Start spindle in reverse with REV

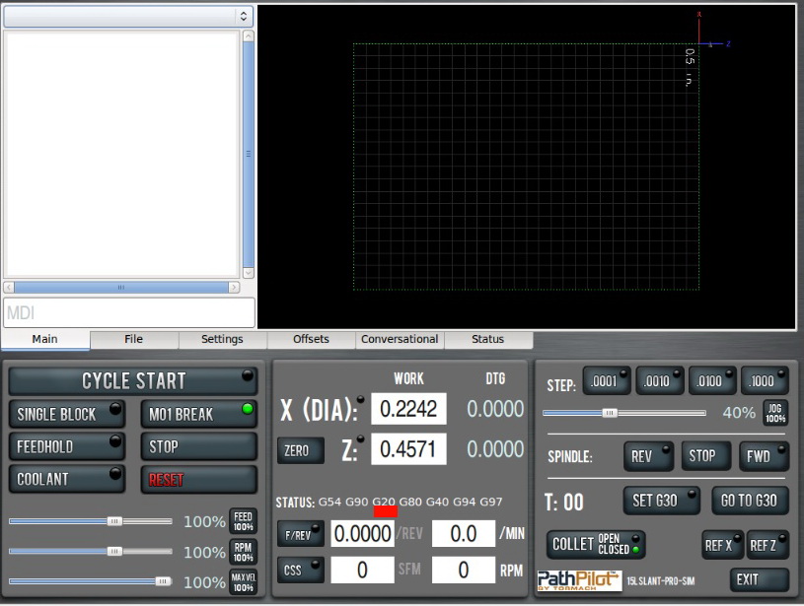click(x=649, y=456)
